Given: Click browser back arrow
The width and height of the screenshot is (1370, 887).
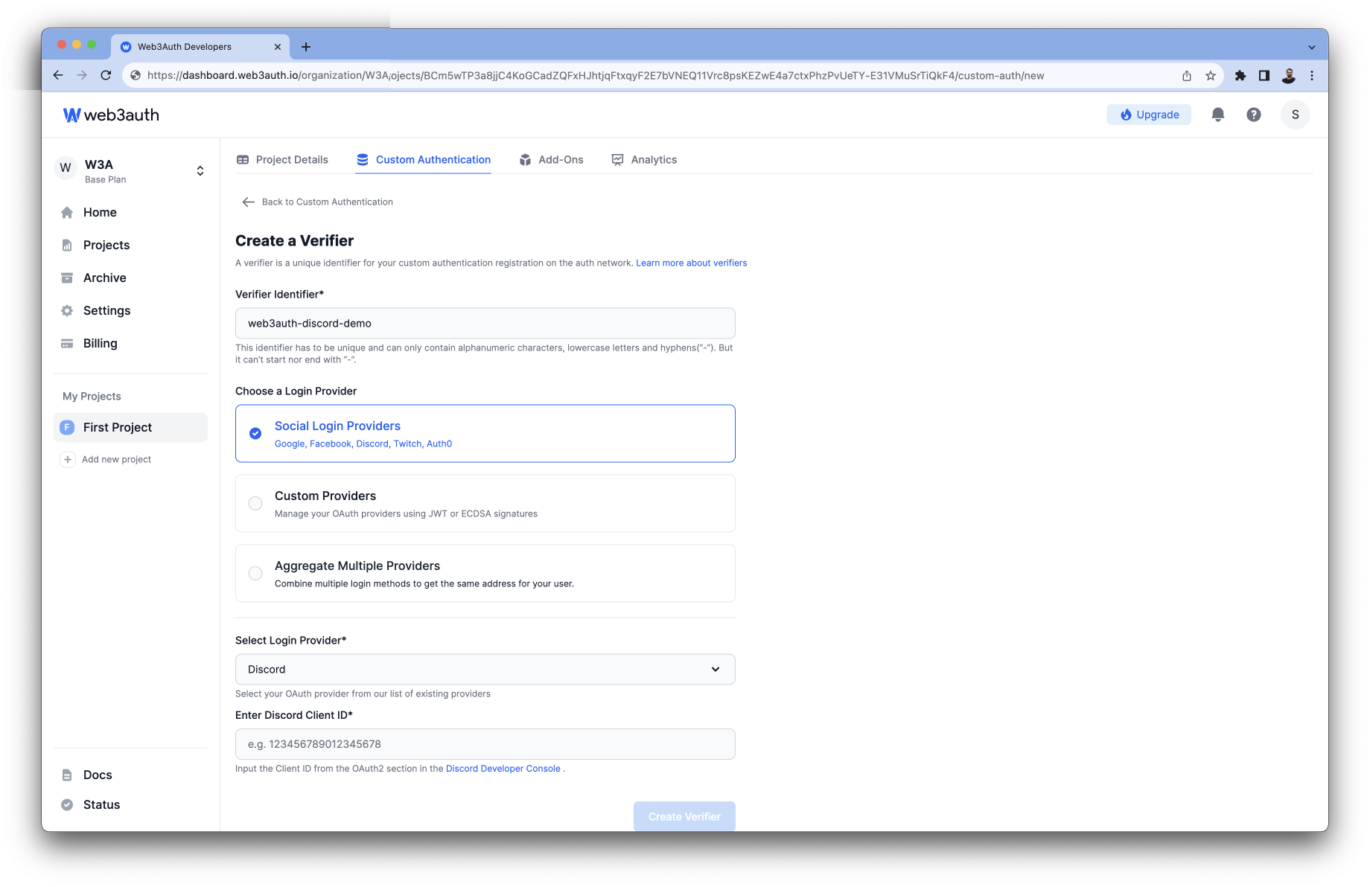Looking at the screenshot, I should coord(58,75).
